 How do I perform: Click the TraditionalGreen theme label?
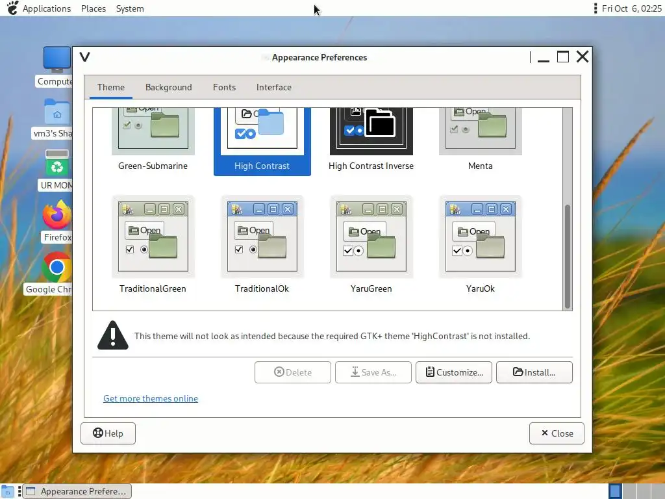(153, 288)
